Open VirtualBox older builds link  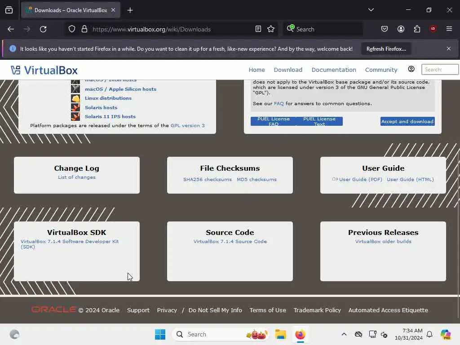tap(383, 241)
